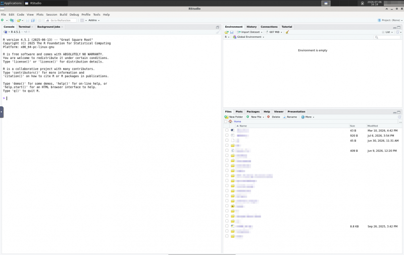
Task: Switch to the Packages tab
Action: point(253,111)
